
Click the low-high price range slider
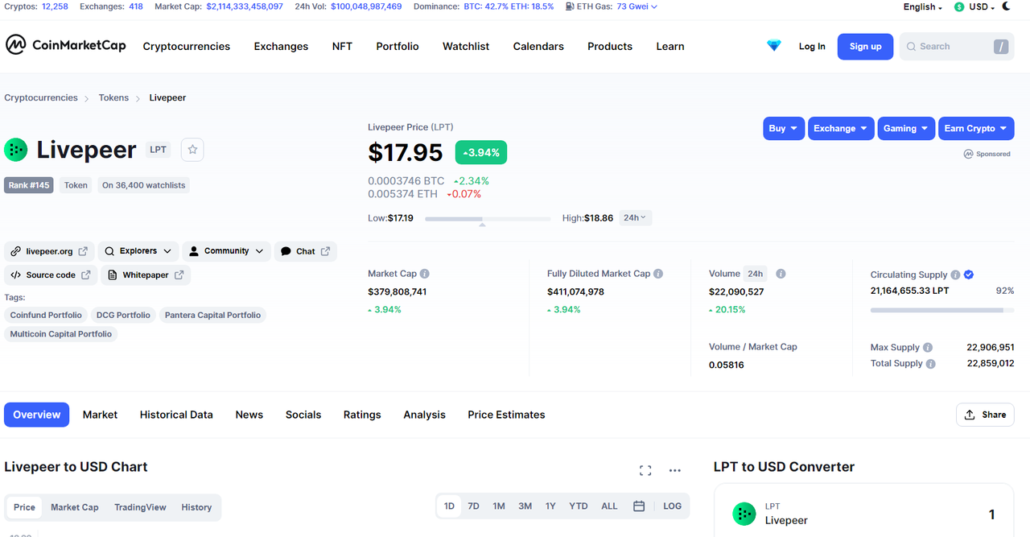coord(488,219)
